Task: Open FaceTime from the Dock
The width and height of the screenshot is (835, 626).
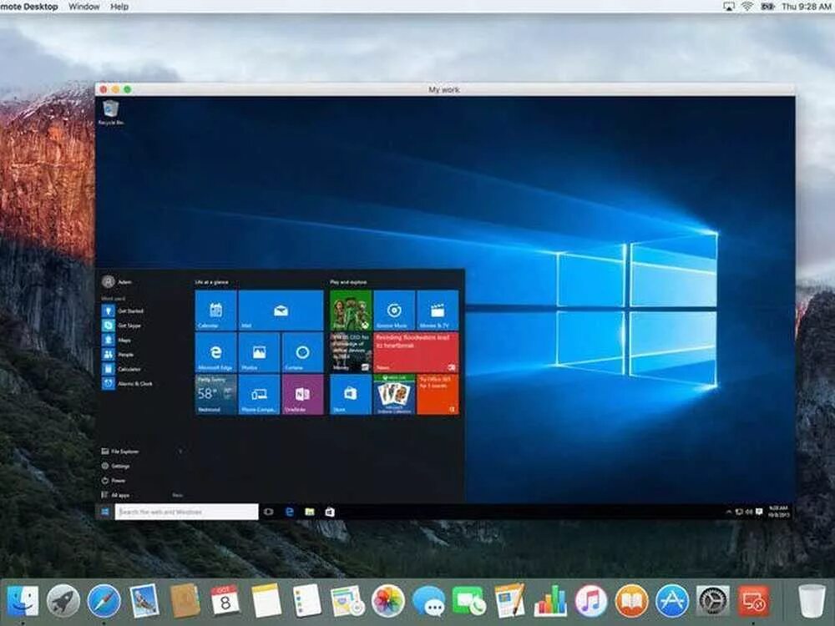Action: (469, 602)
